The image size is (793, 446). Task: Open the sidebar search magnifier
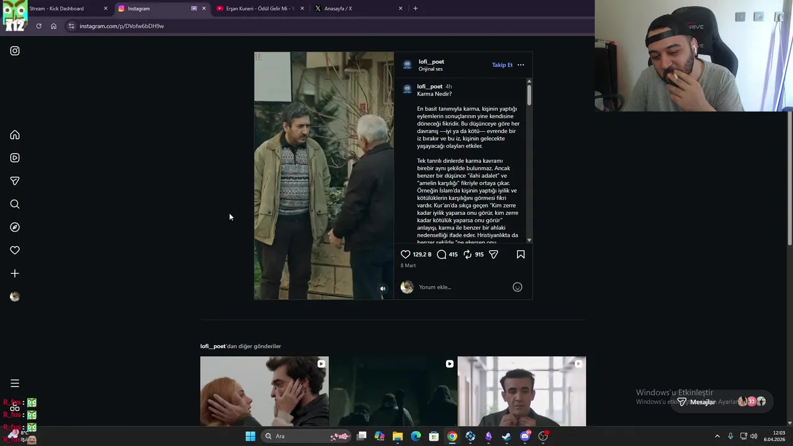tap(15, 204)
